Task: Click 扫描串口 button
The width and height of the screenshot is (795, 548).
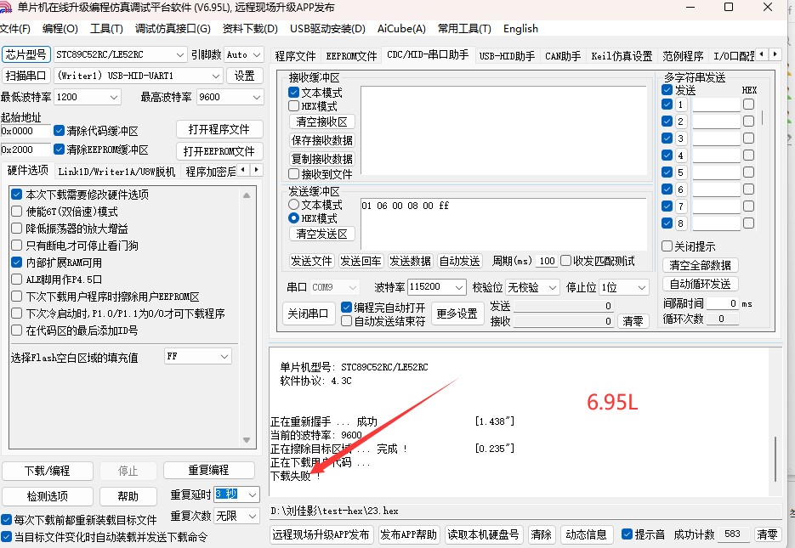Action: (26, 76)
